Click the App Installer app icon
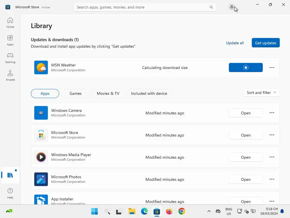This screenshot has width=290, height=218. pos(41,200)
